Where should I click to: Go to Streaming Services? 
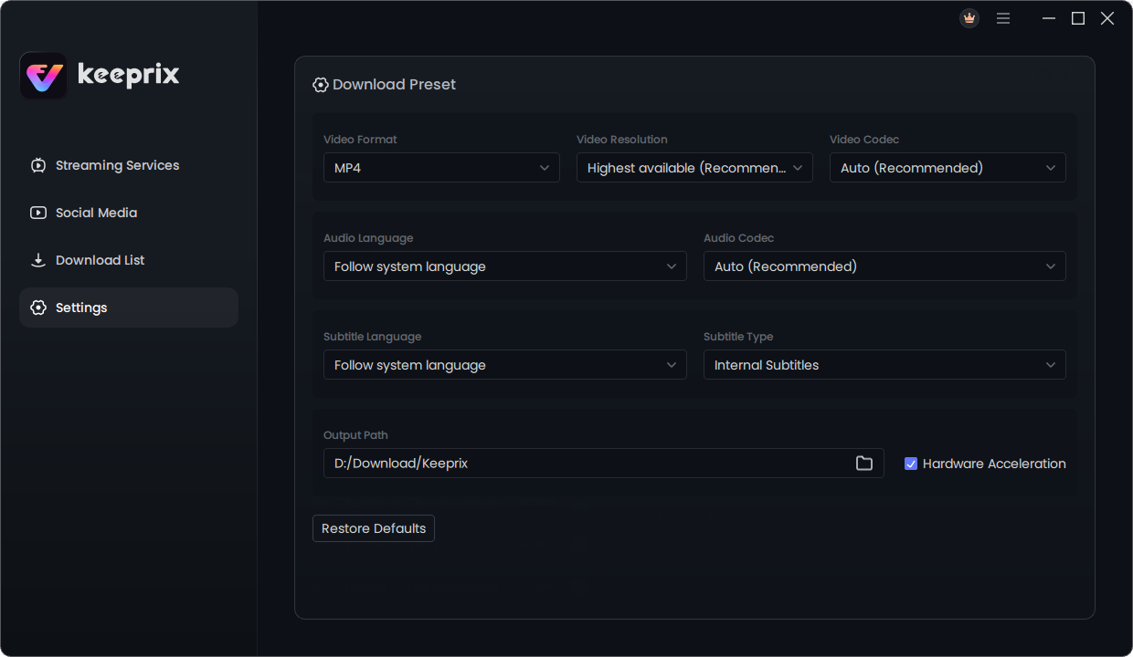click(129, 165)
